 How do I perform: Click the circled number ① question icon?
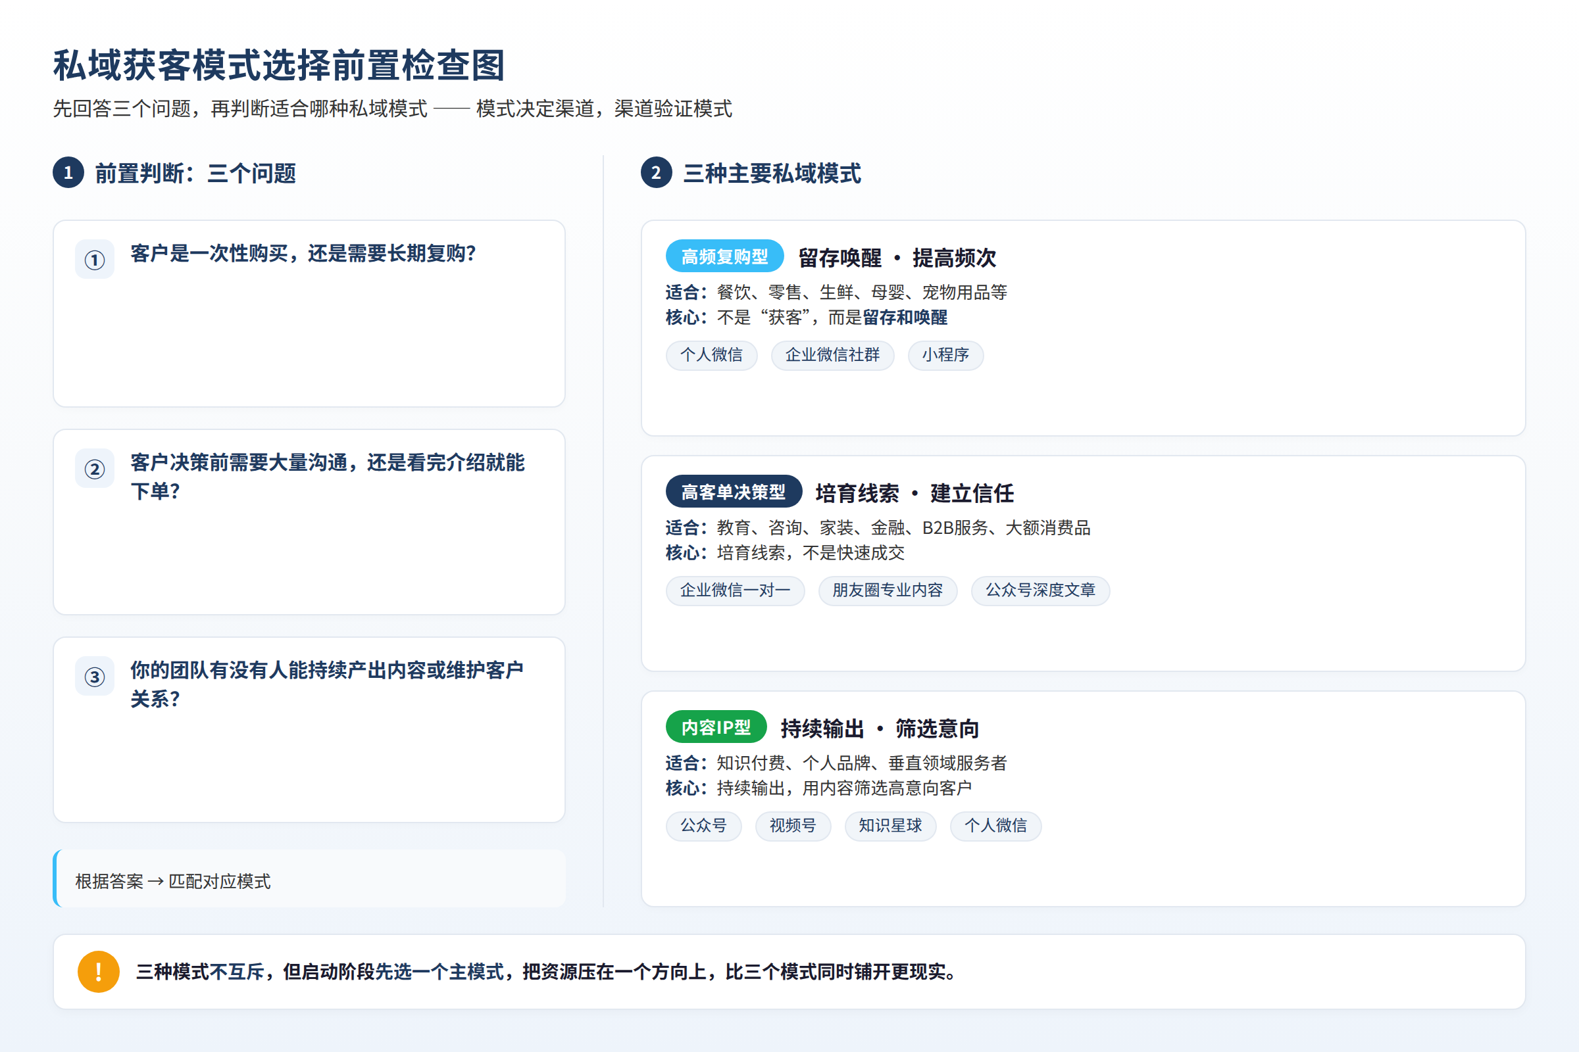coord(95,259)
